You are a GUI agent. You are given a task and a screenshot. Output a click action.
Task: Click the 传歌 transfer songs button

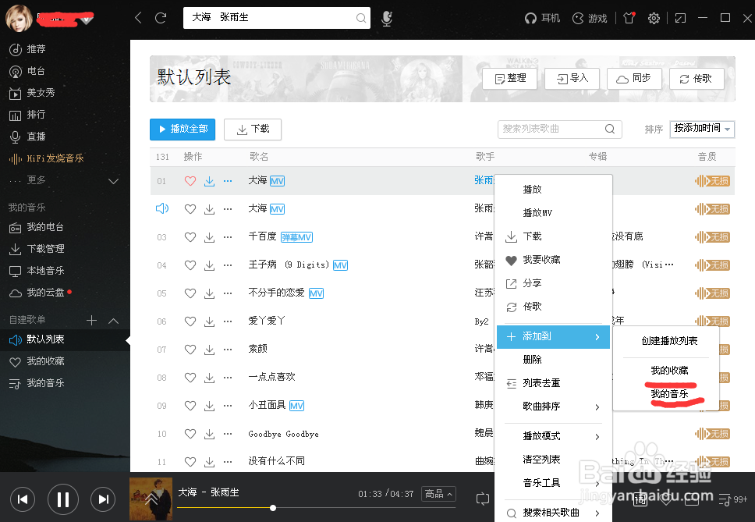(x=697, y=79)
